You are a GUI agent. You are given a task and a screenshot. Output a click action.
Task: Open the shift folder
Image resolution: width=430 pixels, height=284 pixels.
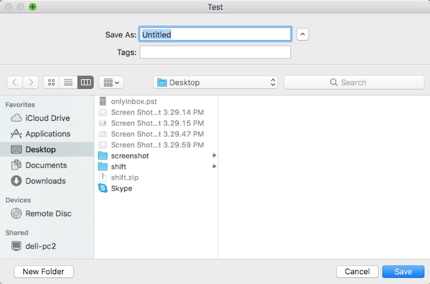118,167
